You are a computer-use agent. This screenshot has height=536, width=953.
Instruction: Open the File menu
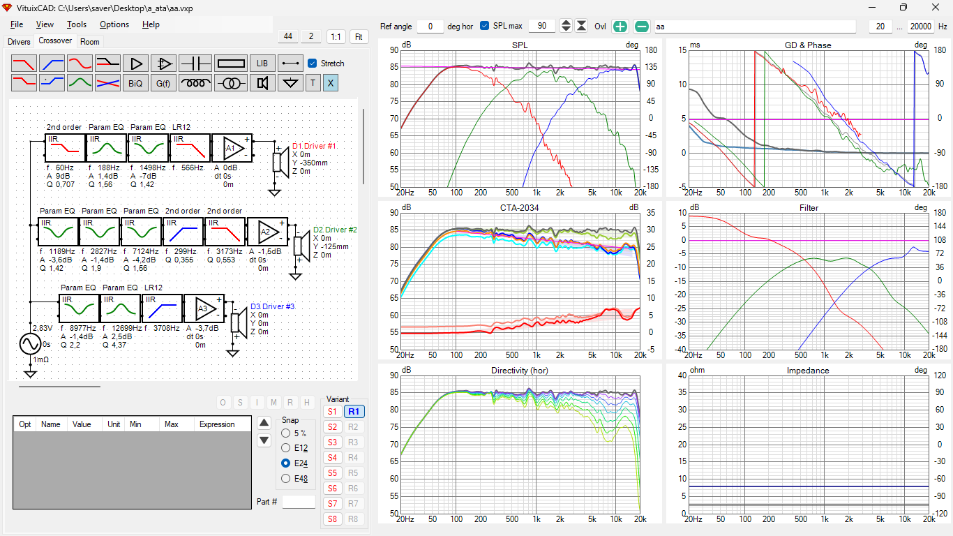point(17,24)
